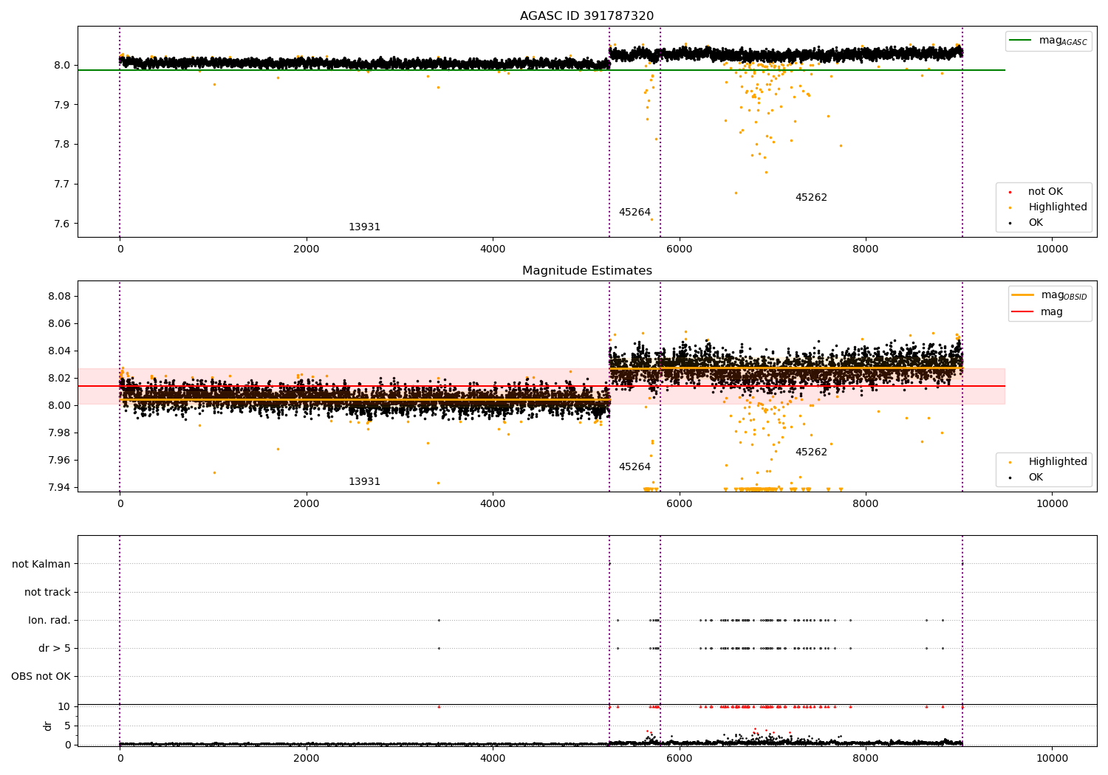Screen dimensions: 1108x775
Task: Select the 'Highlighted' legend entry in top plot
Action: pyautogui.click(x=1057, y=207)
